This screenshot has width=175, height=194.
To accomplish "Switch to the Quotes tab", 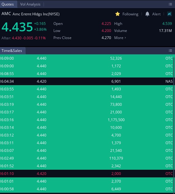I will (x=8, y=4).
